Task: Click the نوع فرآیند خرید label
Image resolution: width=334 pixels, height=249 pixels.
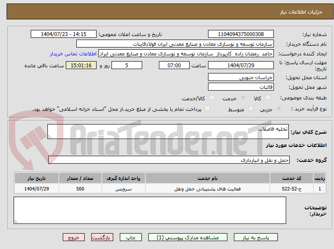Action: coord(309,109)
